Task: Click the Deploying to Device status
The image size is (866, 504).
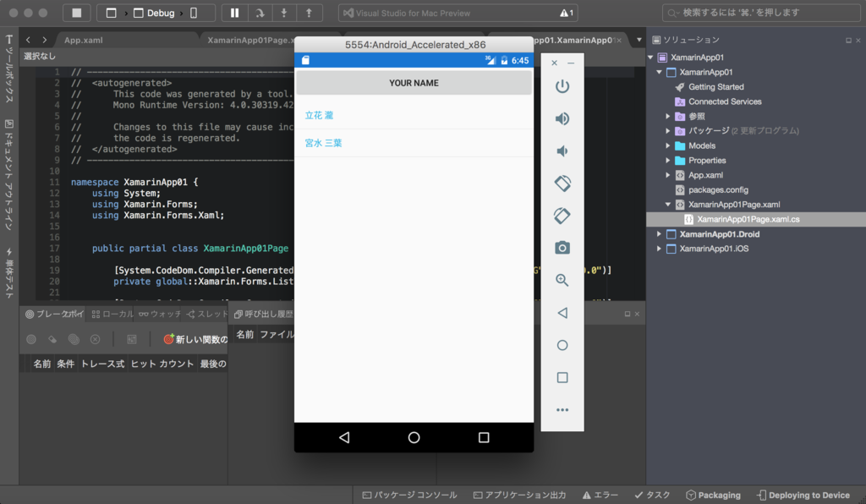Action: (x=803, y=496)
